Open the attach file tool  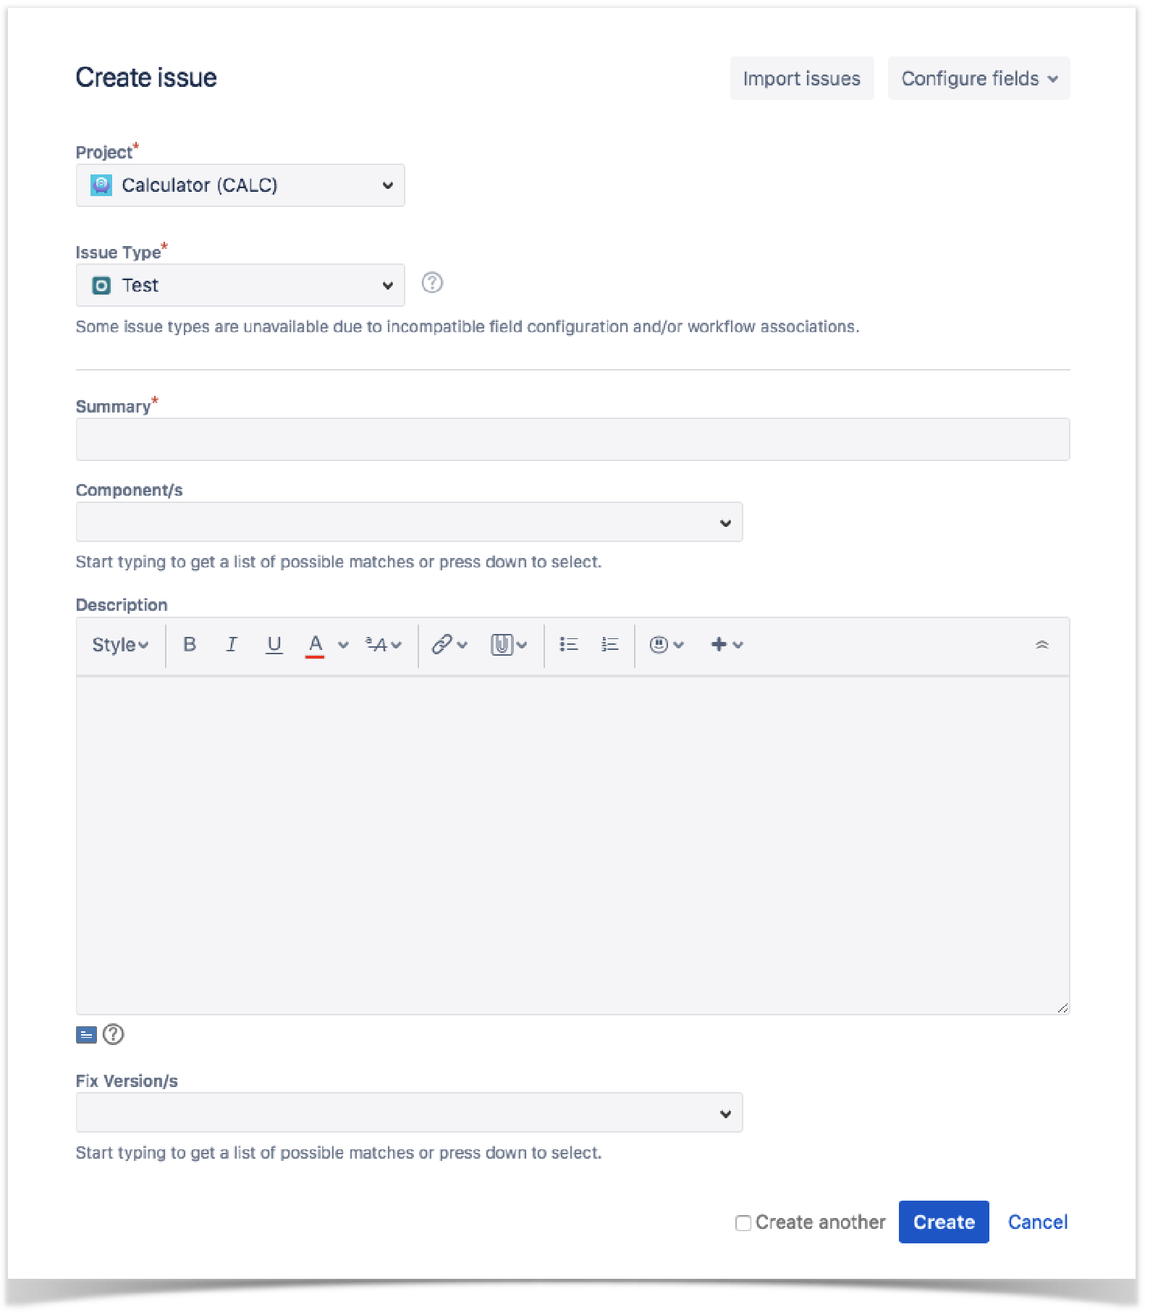[503, 644]
